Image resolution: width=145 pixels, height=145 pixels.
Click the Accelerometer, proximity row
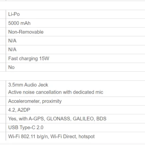coord(76,101)
